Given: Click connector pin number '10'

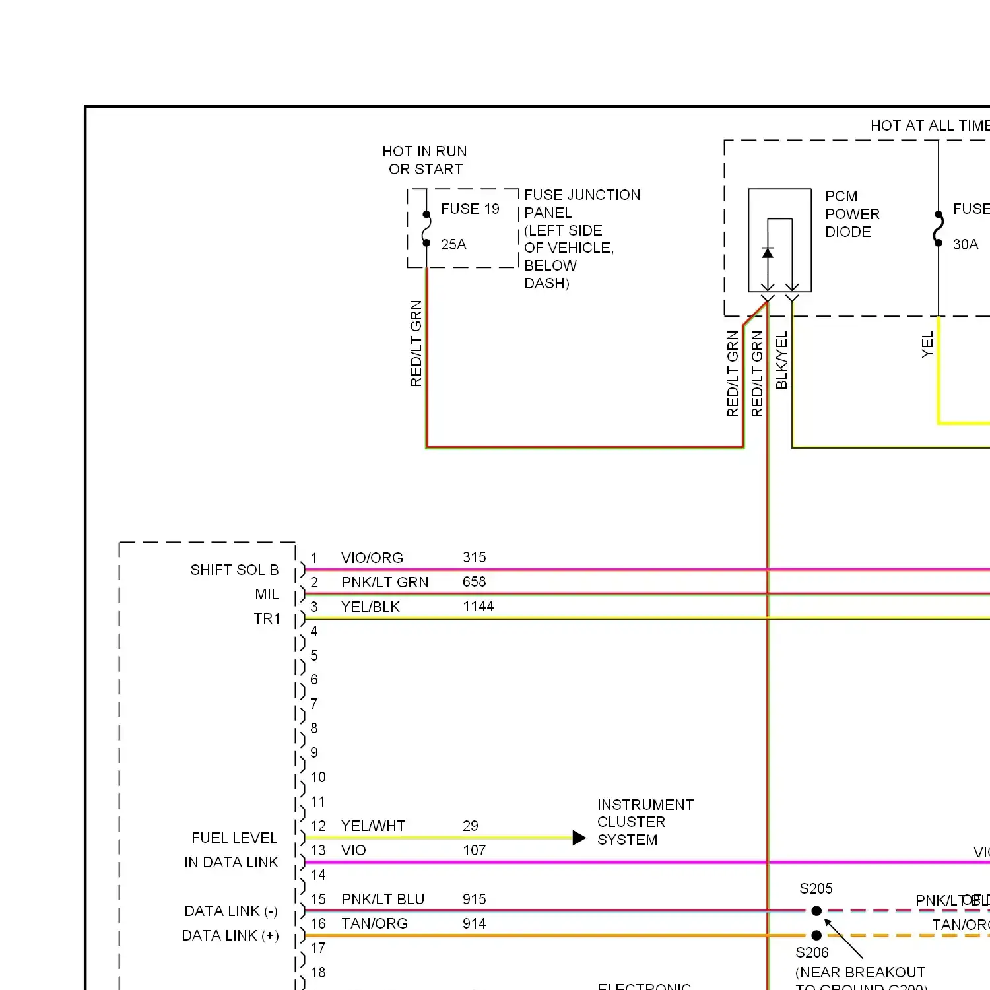Looking at the screenshot, I should point(318,777).
